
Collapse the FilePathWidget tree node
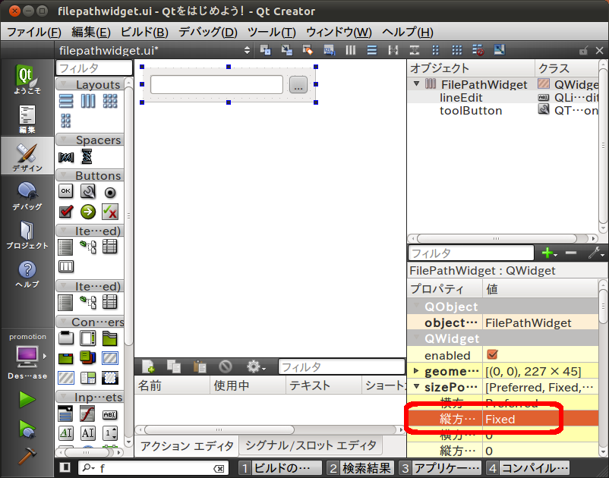(x=416, y=84)
